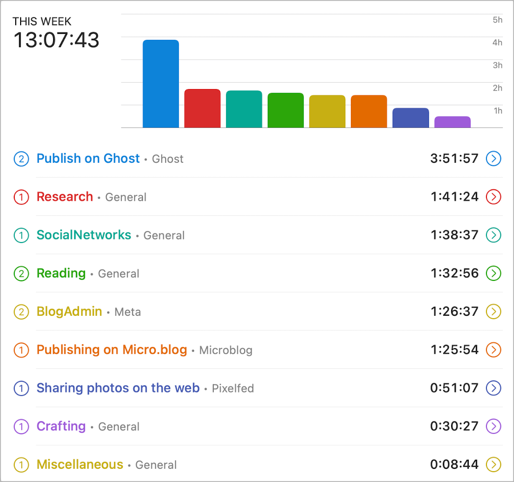Screen dimensions: 514x482
Task: Select the orange badge beside Publishing on Micro.blog
Action: tap(21, 350)
